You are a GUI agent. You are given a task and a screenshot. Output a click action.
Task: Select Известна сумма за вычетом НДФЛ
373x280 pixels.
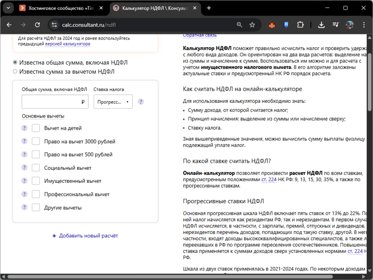point(15,71)
